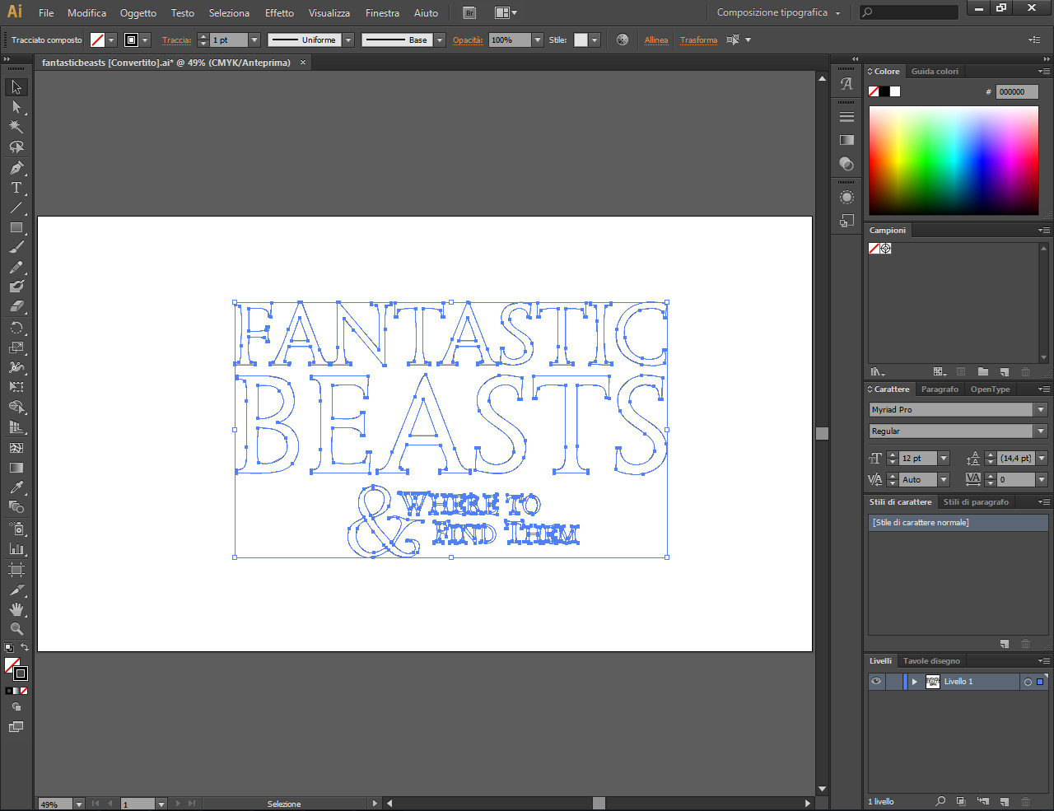1054x811 pixels.
Task: Select the Type tool
Action: pyautogui.click(x=16, y=188)
